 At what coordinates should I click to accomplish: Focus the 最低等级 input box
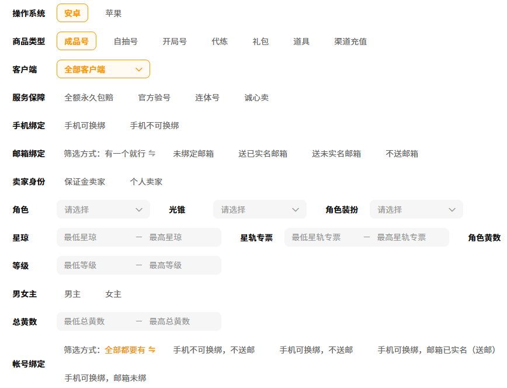coord(93,266)
